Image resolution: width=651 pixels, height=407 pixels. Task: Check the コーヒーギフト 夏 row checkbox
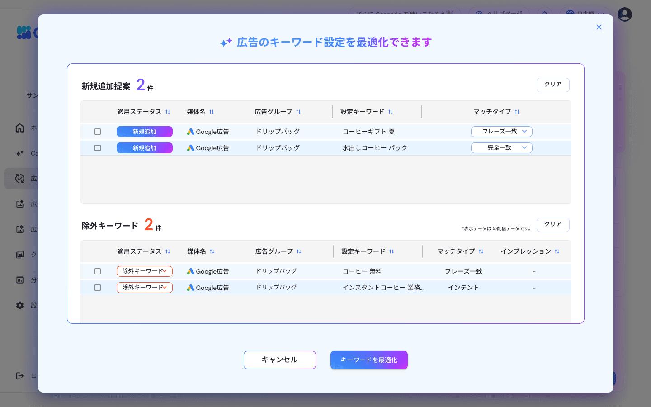pyautogui.click(x=98, y=132)
